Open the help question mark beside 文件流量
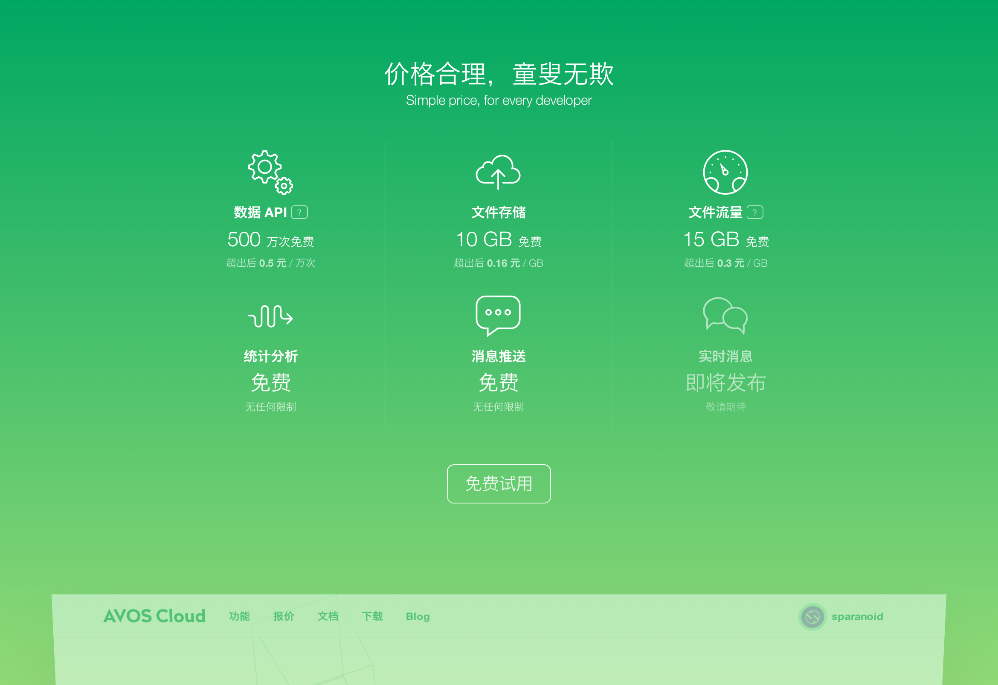 click(x=755, y=213)
